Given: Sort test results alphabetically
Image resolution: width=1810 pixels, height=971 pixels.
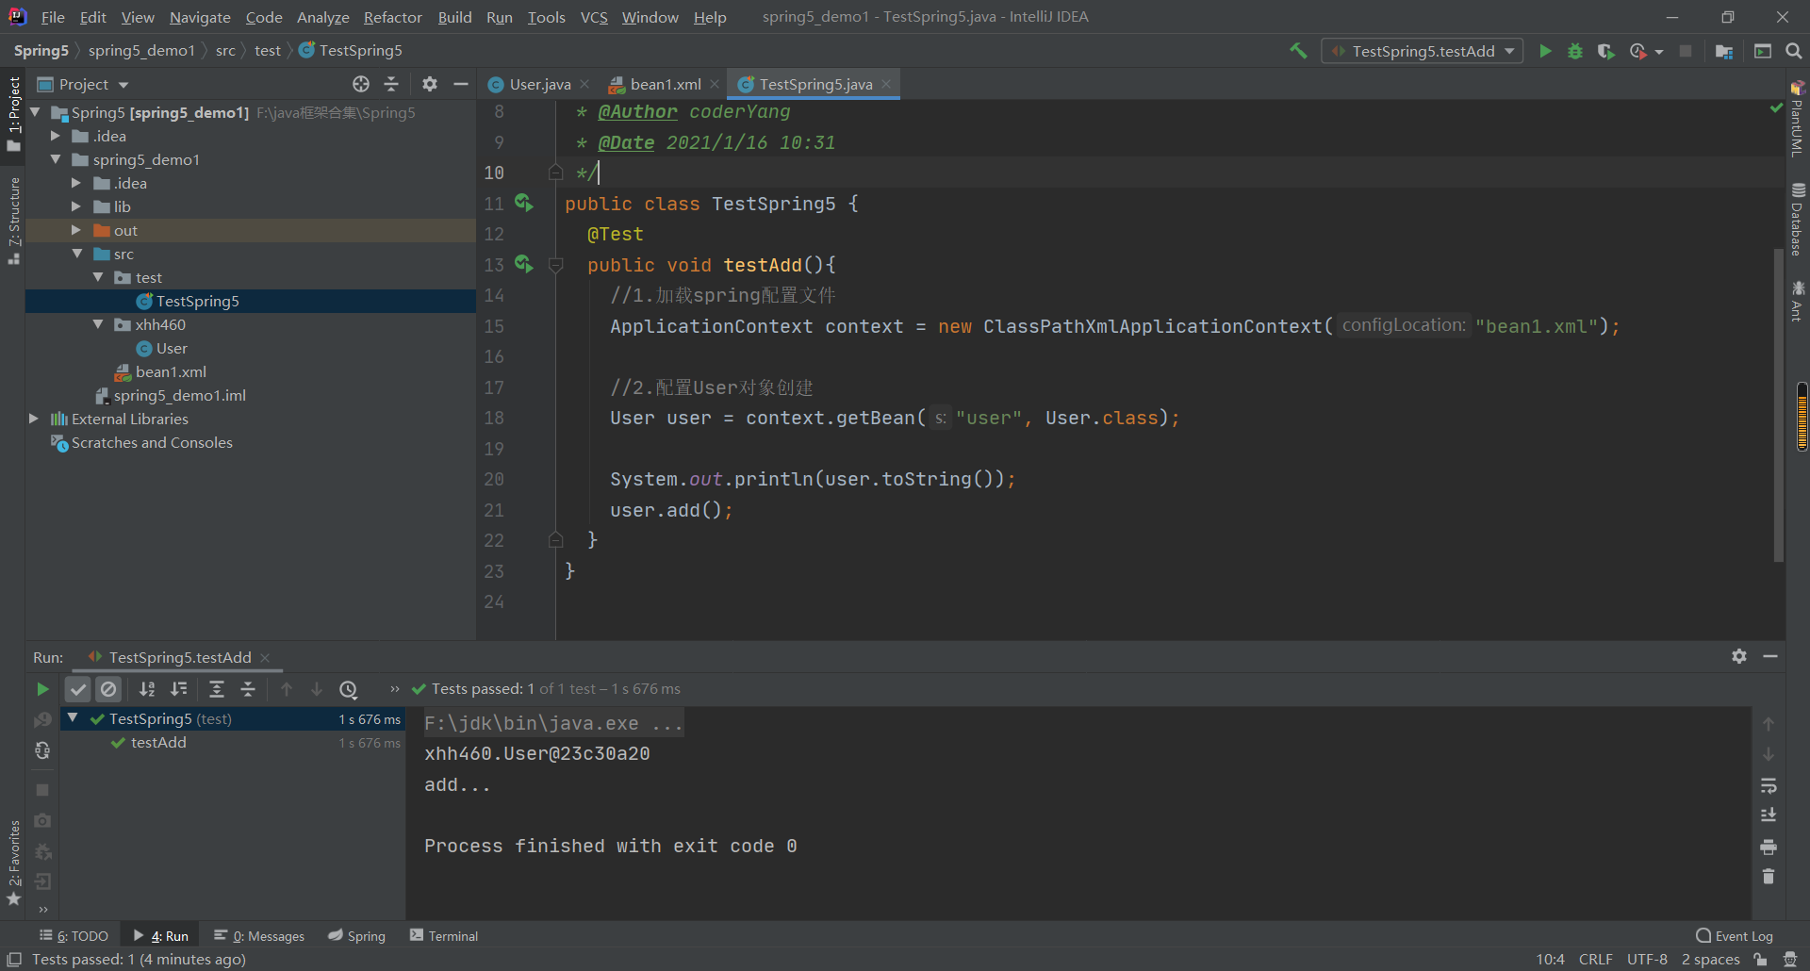Looking at the screenshot, I should (x=147, y=689).
